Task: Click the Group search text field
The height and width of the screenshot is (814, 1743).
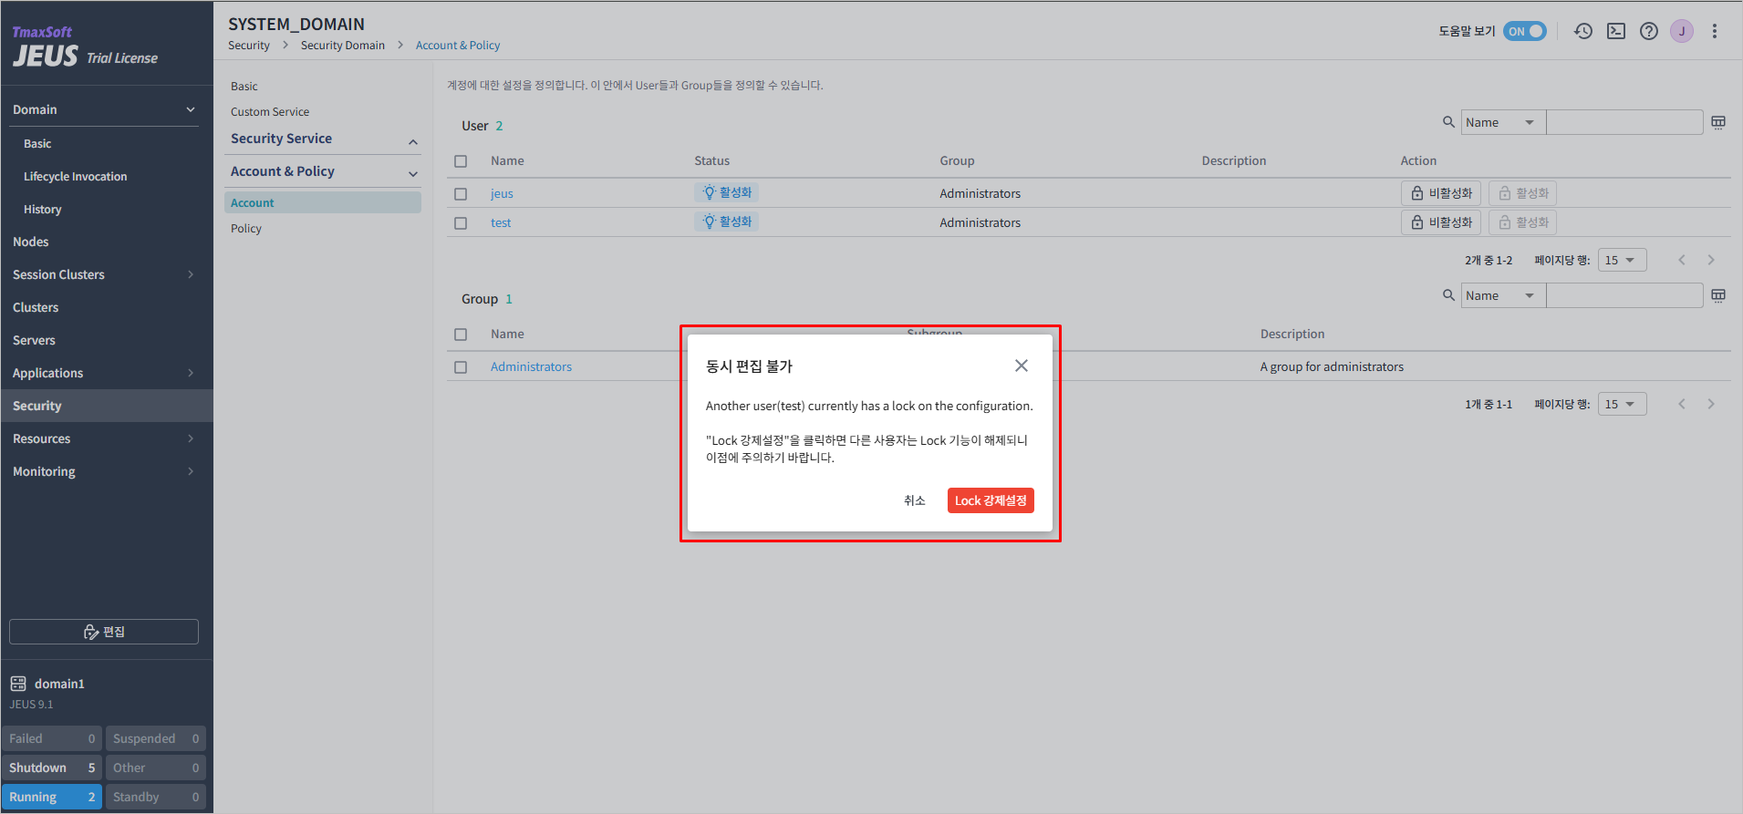Action: [1624, 295]
